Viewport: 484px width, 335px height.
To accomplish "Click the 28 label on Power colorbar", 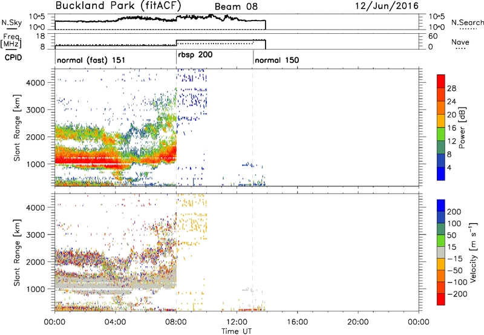I will click(x=451, y=88).
